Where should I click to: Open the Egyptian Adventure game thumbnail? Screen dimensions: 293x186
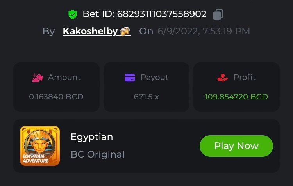[x=40, y=146]
